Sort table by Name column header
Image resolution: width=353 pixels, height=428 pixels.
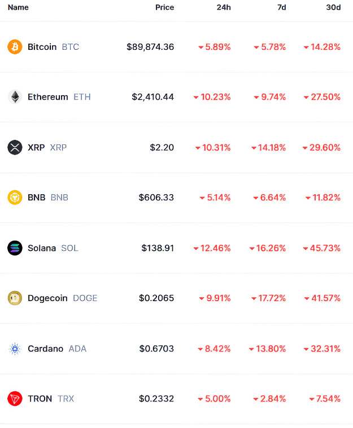(18, 8)
